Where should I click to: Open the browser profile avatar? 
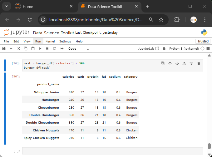pyautogui.click(x=194, y=20)
